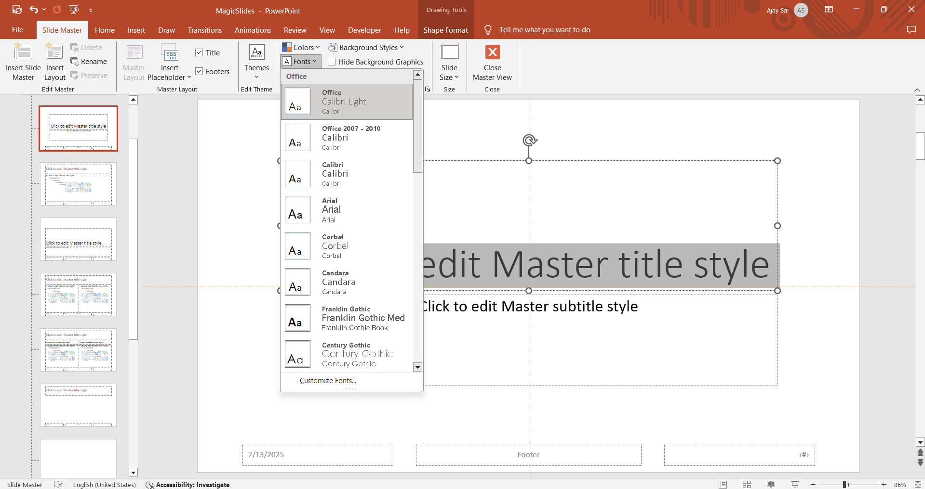This screenshot has width=925, height=489.
Task: Enable Hide Background Graphics checkbox
Action: point(332,62)
